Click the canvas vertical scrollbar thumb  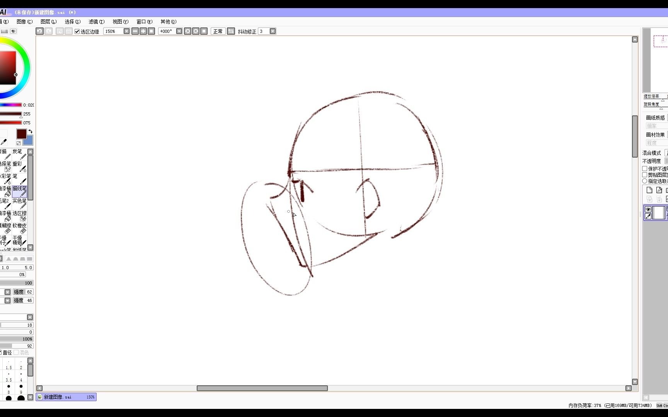[635, 136]
